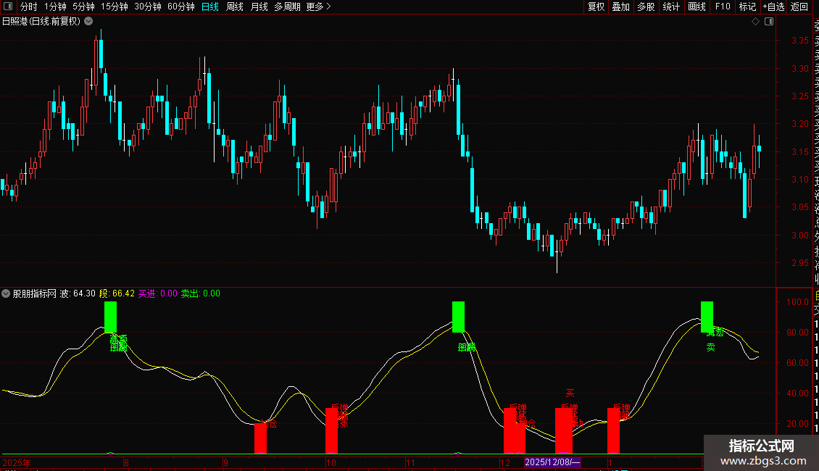Switch to 月线 monthly chart
819x471 pixels.
click(259, 7)
